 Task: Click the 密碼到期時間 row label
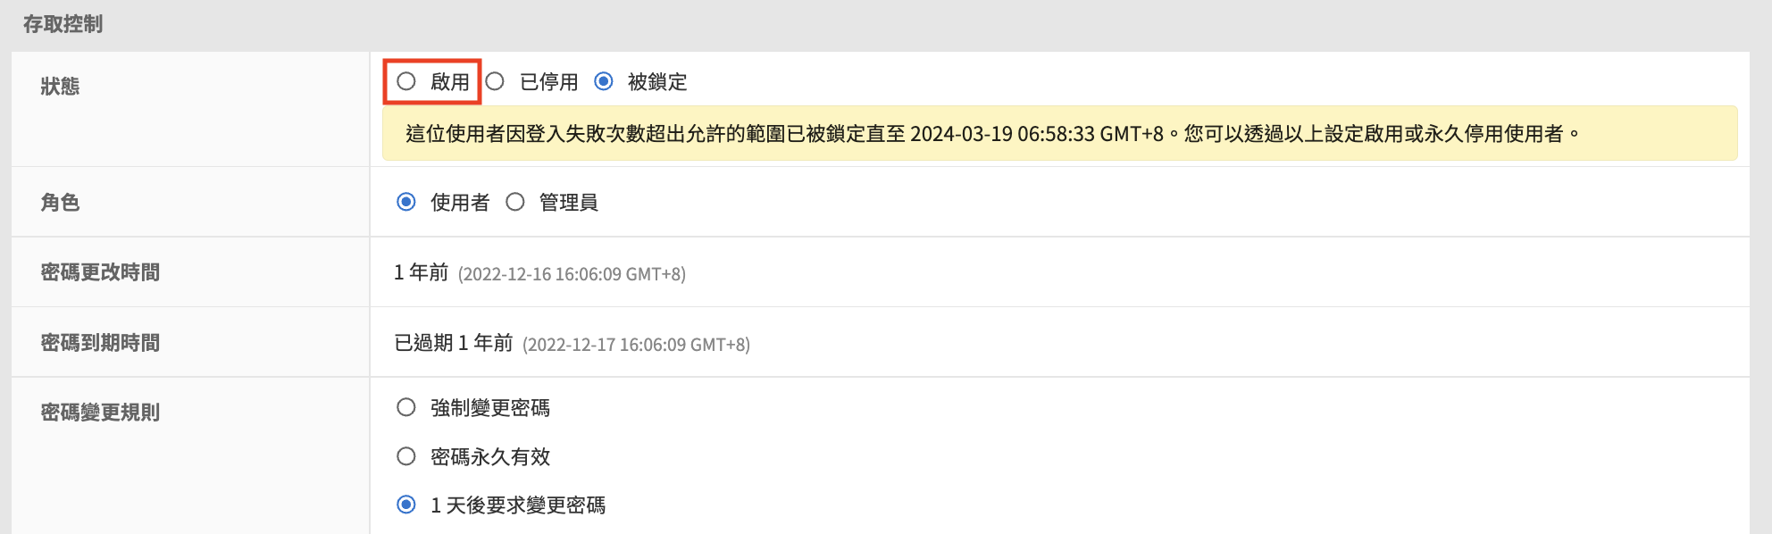[100, 343]
